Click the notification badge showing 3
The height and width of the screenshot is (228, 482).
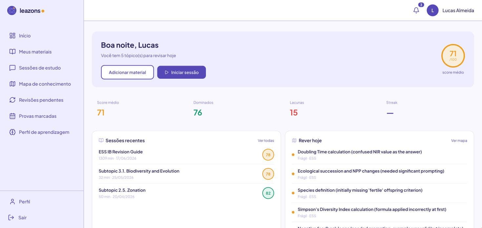[x=421, y=5]
